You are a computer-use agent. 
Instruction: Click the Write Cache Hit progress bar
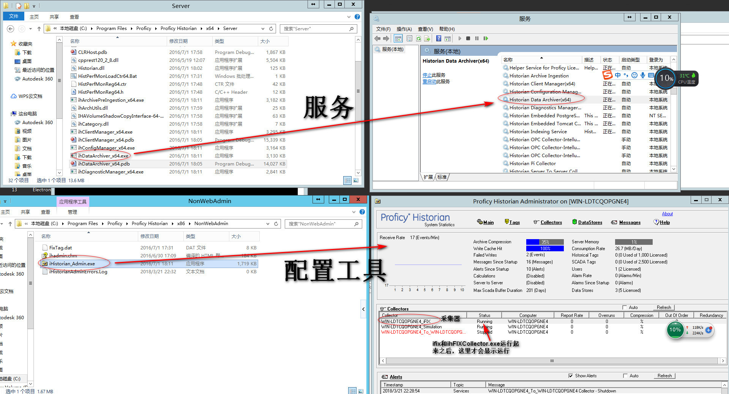545,248
